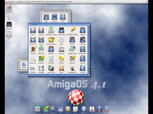The height and width of the screenshot is (114, 153).
Task: Launch MultiView in the Utilities window
Action: pyautogui.click(x=33, y=59)
